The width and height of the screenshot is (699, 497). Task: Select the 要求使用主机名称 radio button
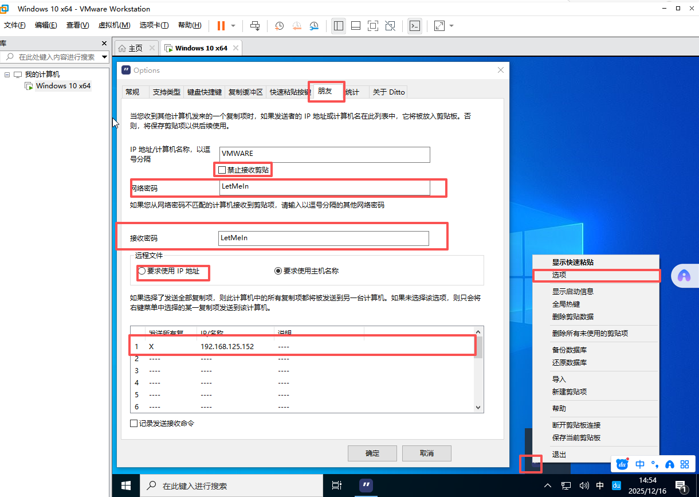tap(278, 271)
